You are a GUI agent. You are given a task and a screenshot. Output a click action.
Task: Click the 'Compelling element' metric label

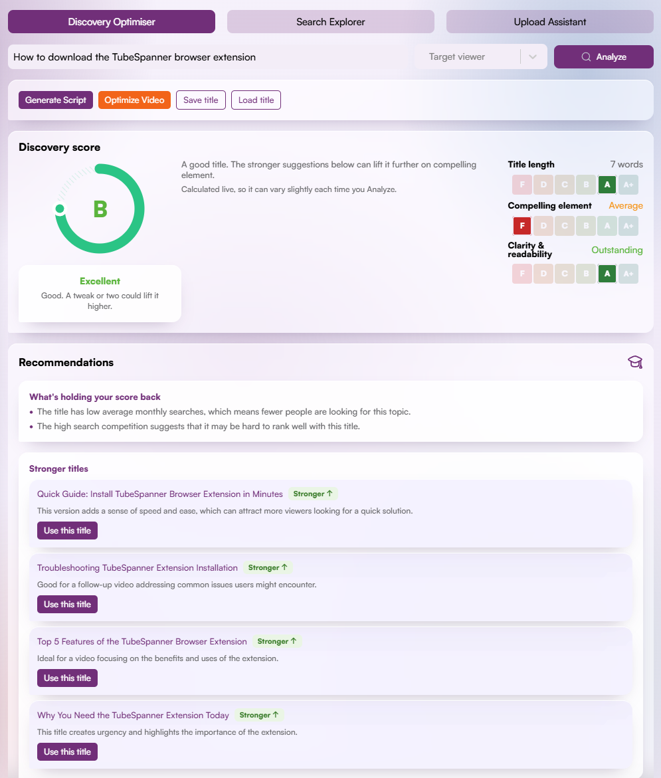[549, 205]
